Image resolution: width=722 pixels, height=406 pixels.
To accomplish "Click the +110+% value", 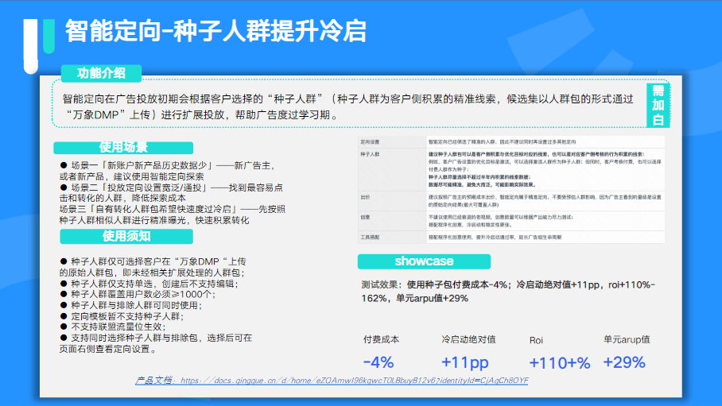I will click(x=560, y=363).
